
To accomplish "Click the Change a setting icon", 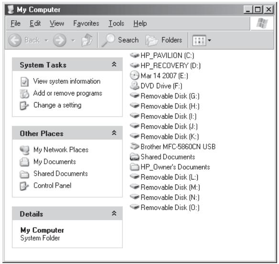I will tap(24, 106).
